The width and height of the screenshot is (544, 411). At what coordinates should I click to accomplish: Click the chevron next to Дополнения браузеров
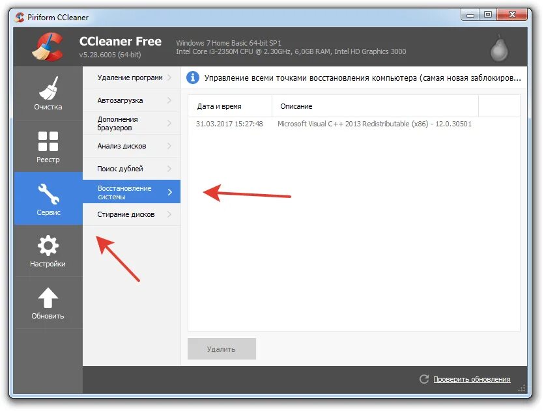tap(169, 124)
